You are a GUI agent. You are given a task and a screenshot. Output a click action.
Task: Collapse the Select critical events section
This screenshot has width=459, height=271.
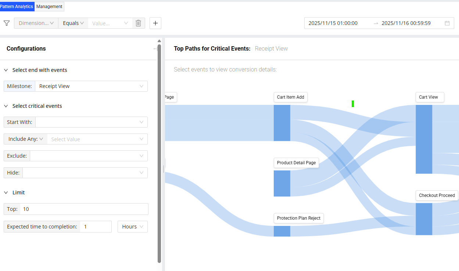tap(6, 106)
